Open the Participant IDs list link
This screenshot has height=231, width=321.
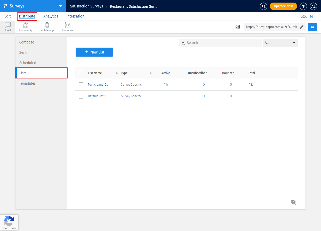click(98, 85)
